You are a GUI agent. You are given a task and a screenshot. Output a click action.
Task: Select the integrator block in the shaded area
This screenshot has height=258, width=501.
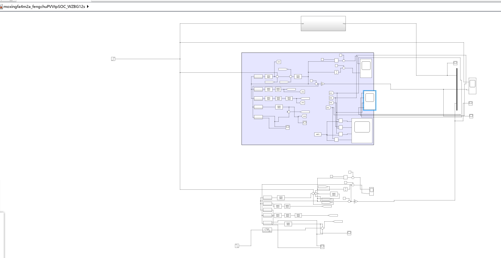pos(336,72)
